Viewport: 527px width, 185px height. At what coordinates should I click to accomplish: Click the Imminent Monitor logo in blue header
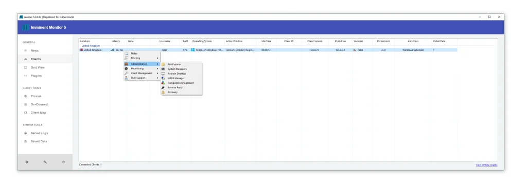(x=25, y=28)
